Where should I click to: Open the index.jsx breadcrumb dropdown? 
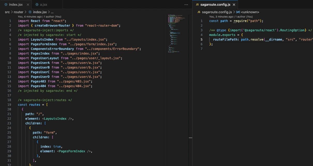point(40,12)
